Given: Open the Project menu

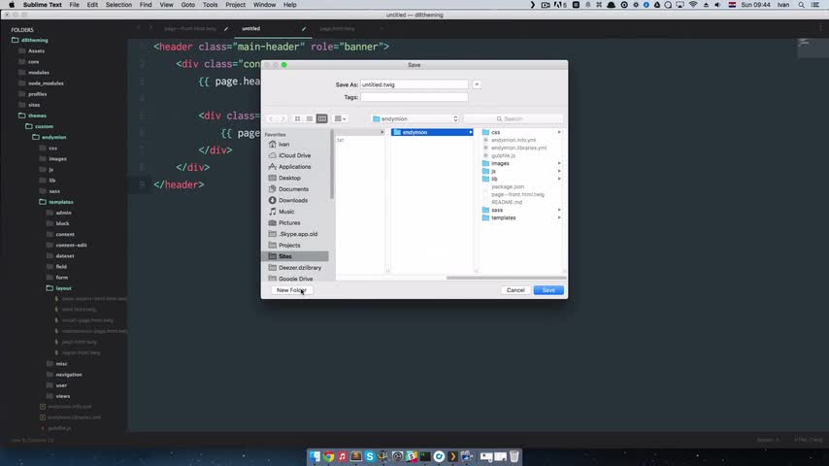Looking at the screenshot, I should [235, 5].
